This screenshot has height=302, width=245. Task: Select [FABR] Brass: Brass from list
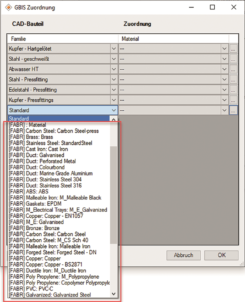[x=31, y=137]
